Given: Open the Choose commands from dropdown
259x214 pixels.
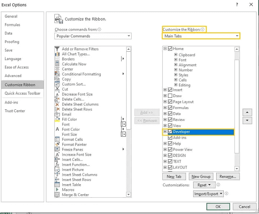Looking at the screenshot, I should (x=93, y=36).
